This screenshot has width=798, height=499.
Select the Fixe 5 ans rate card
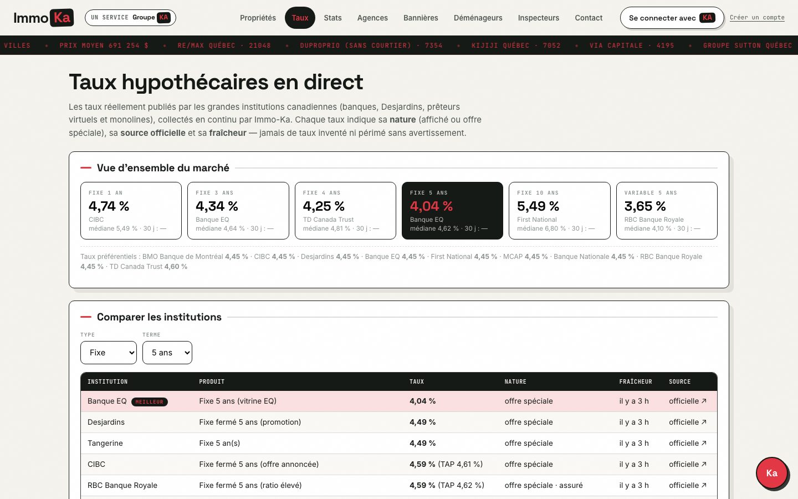coord(452,211)
